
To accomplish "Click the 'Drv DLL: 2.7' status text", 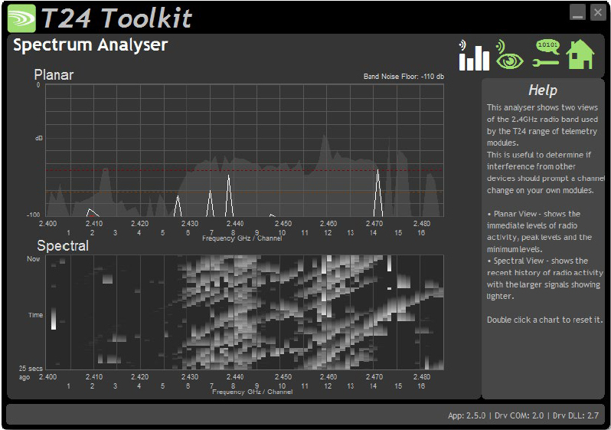I will coord(576,415).
